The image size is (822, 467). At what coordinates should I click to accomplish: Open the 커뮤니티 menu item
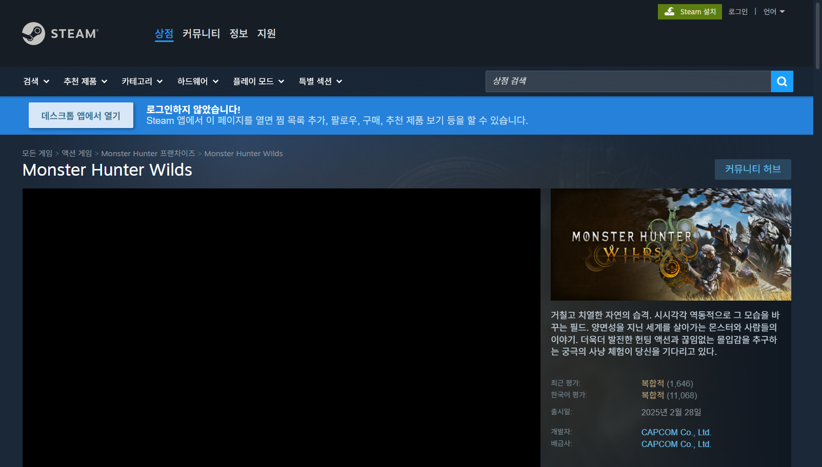(x=201, y=34)
